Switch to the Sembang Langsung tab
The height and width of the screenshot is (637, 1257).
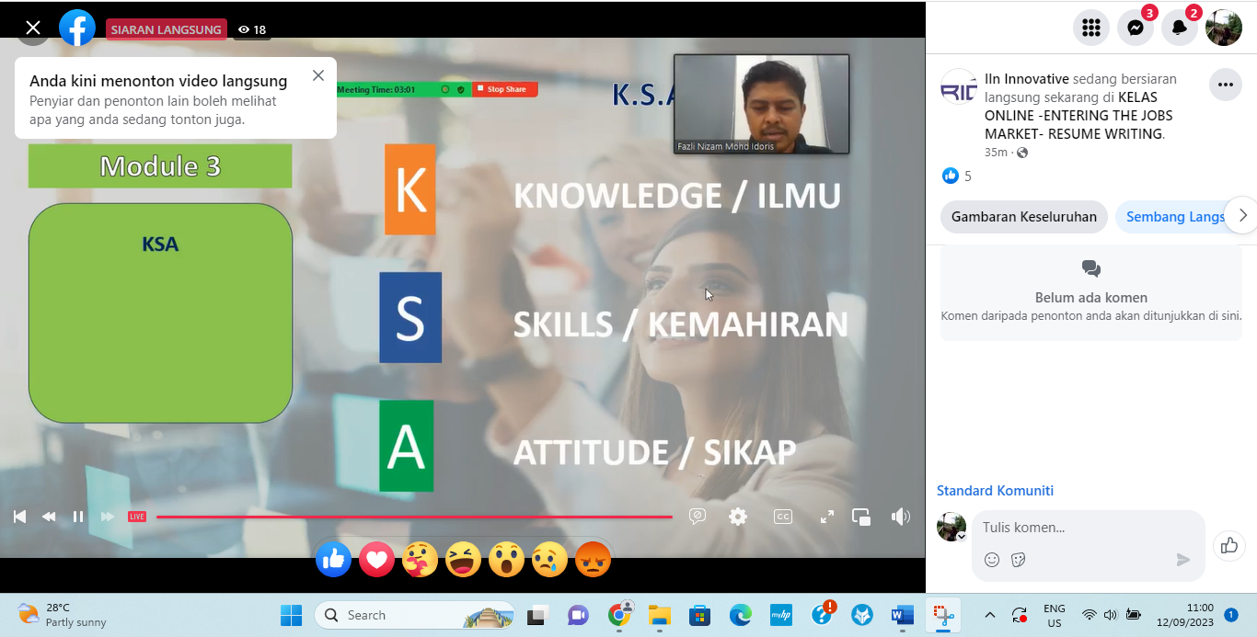[x=1175, y=217]
